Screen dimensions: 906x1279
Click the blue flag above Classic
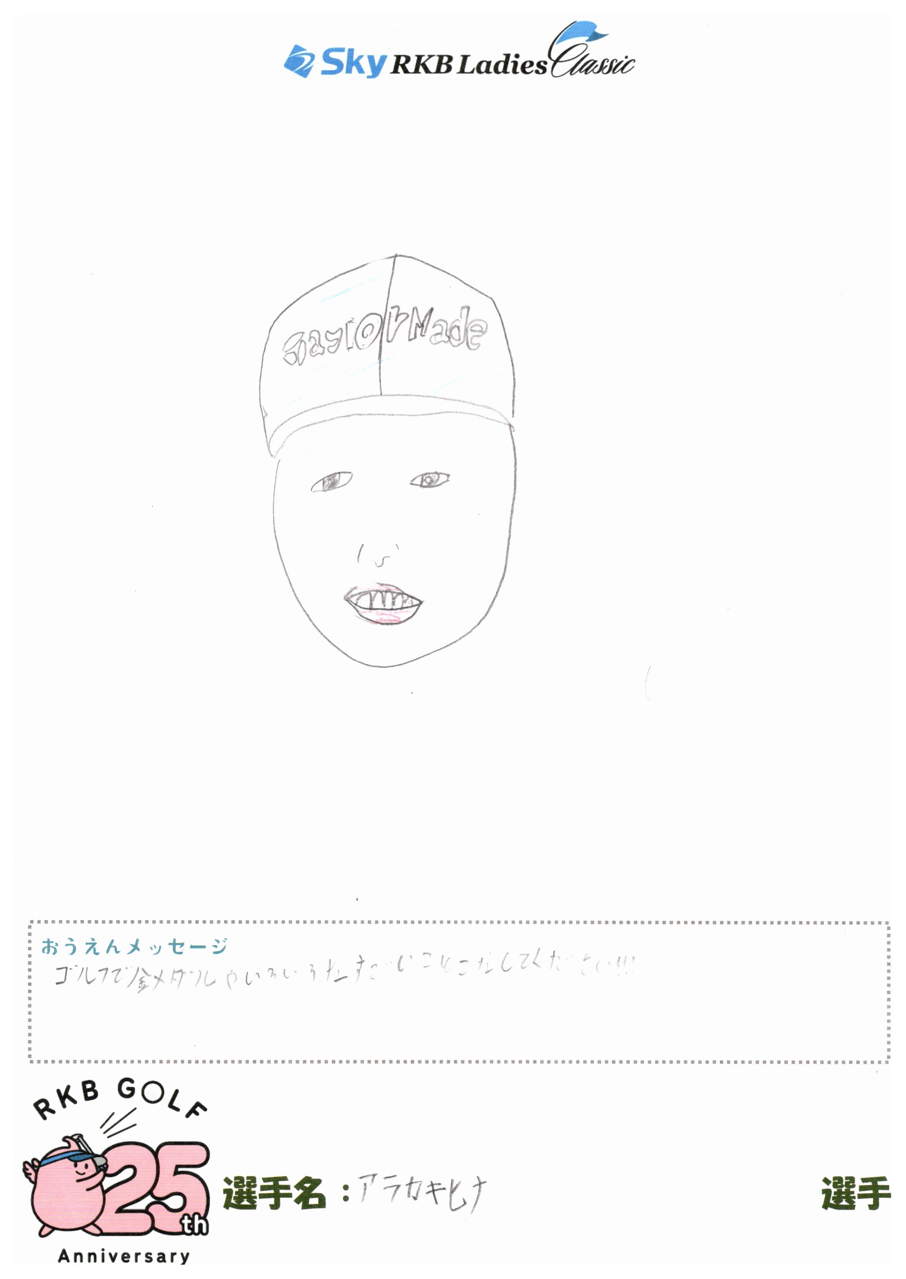586,32
